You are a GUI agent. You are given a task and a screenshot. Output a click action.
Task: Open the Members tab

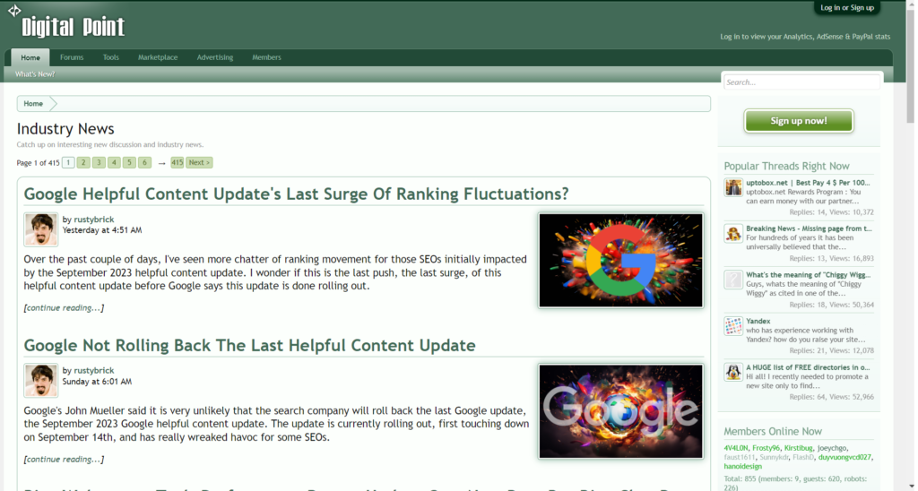point(266,57)
